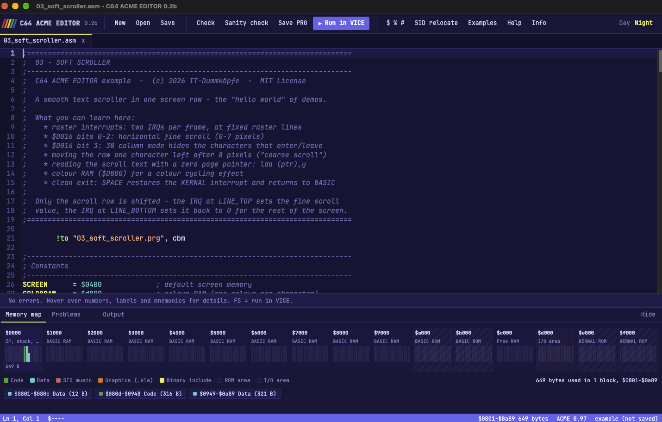The height and width of the screenshot is (422, 662).
Task: Jump to $0949-$0a89 Data segment
Action: (235, 394)
